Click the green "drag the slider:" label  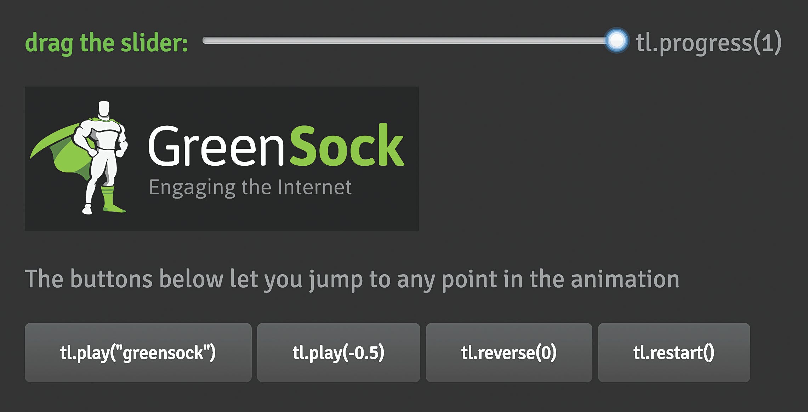(106, 43)
